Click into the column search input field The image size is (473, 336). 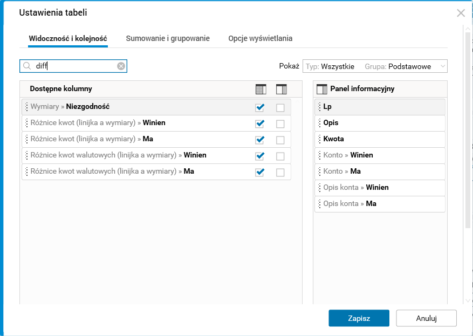(74, 66)
